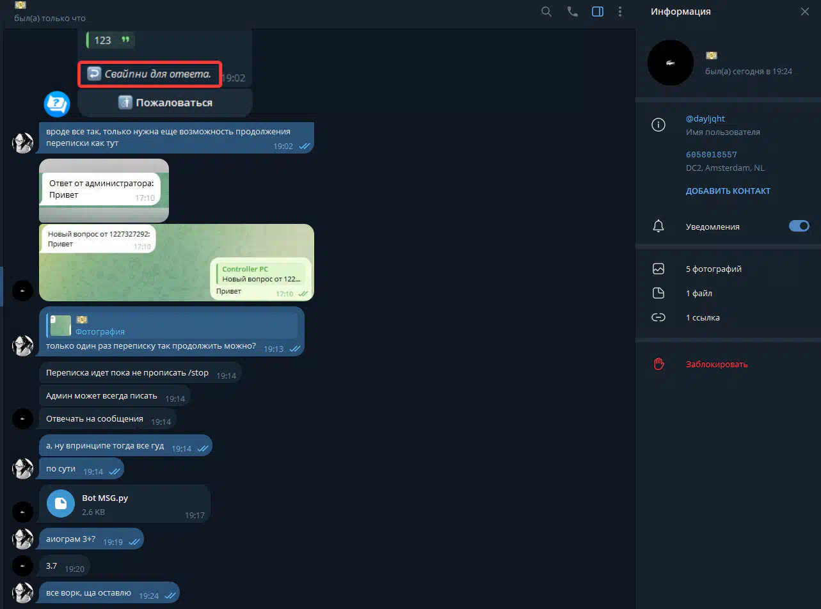Click the ДОБАВИТЬ КОНТАКТ link
The height and width of the screenshot is (609, 821).
pos(728,191)
